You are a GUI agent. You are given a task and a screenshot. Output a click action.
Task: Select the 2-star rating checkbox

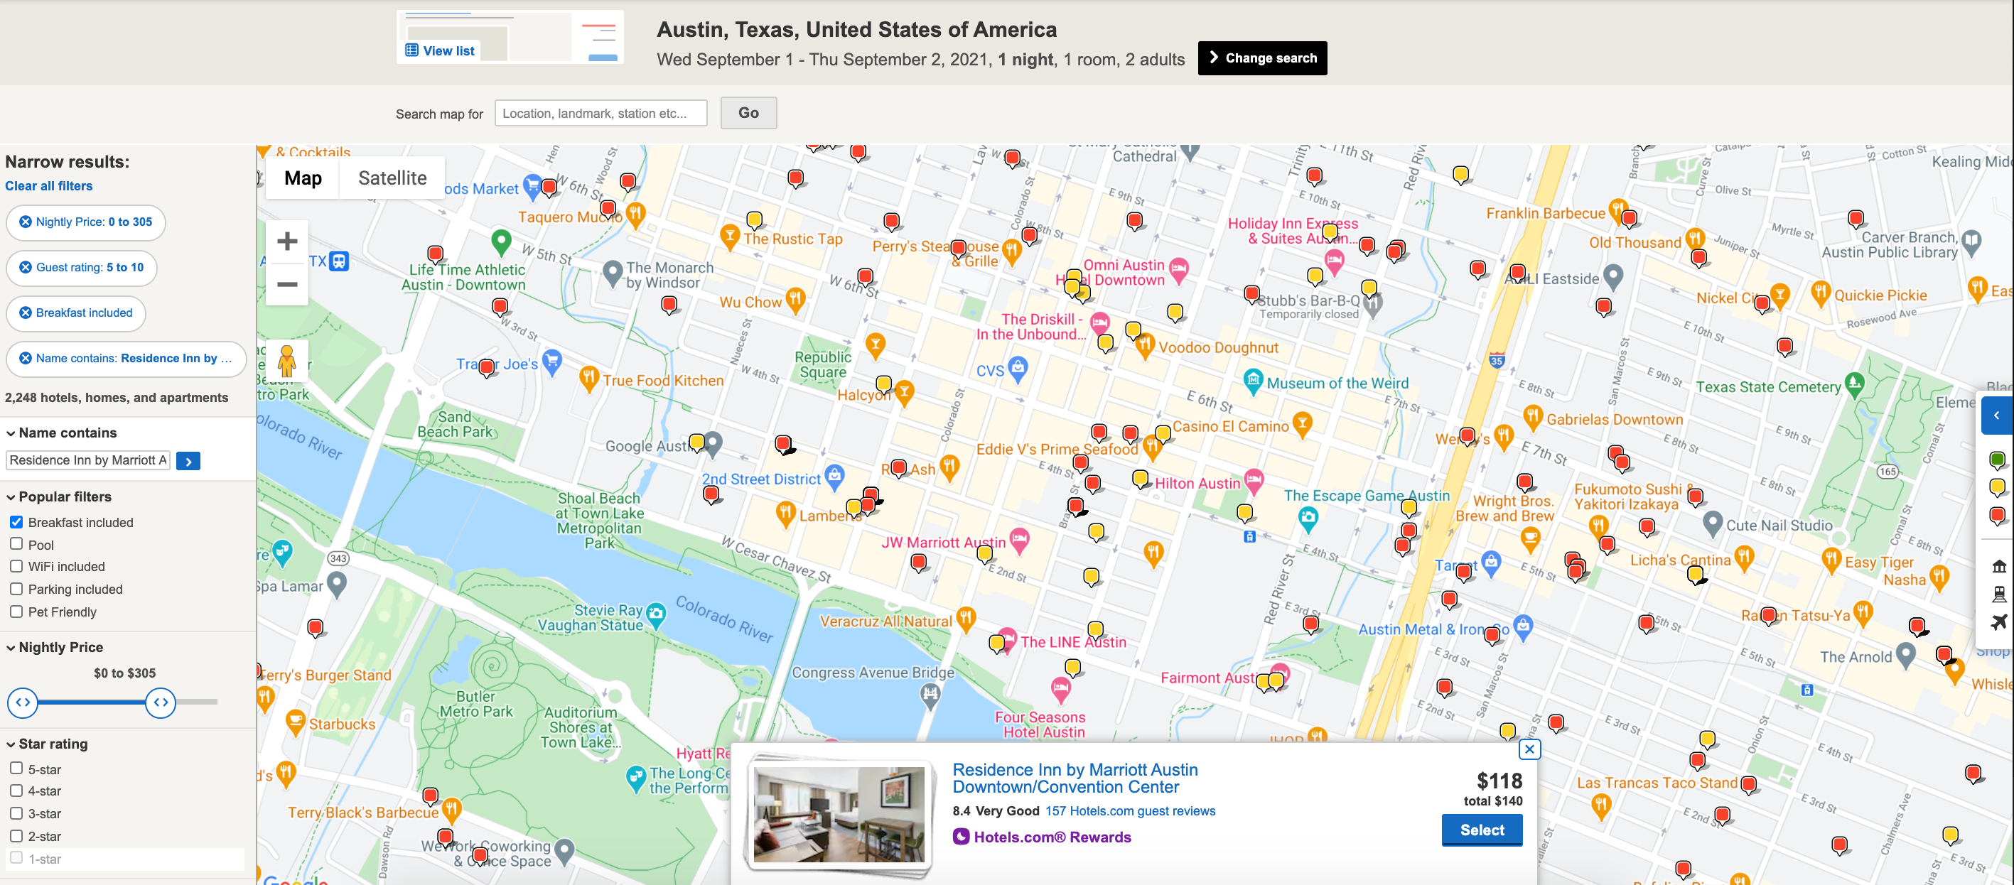click(x=16, y=836)
